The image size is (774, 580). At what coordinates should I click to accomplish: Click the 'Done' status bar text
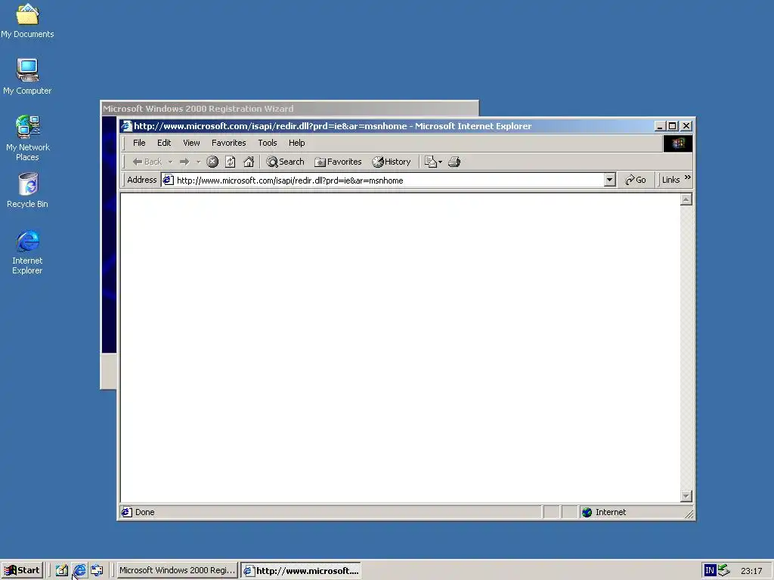144,513
